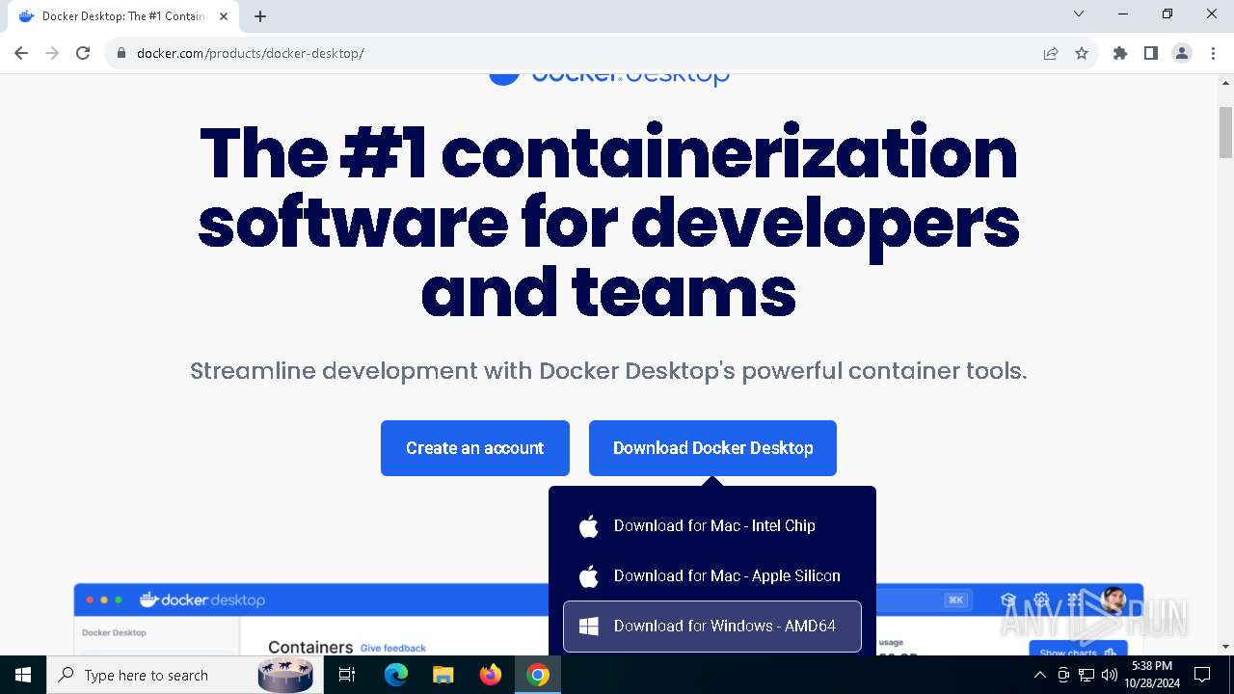Open Chrome's three-dot menu
The height and width of the screenshot is (694, 1234).
point(1212,53)
